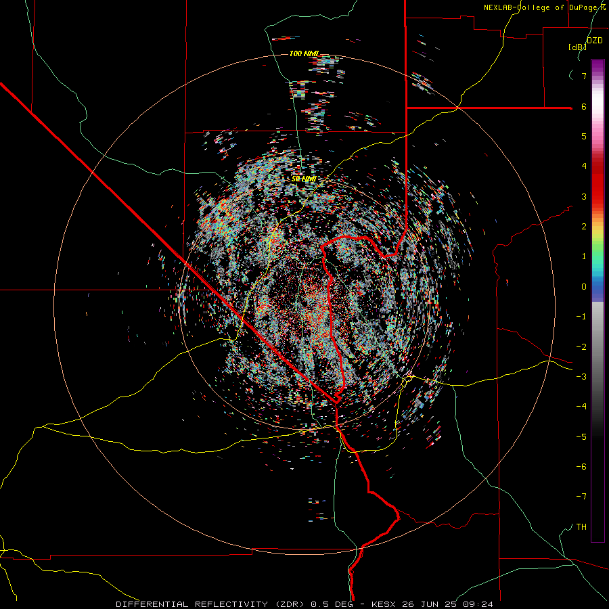Click the [dB] units label
609x609 pixels.
[x=577, y=47]
